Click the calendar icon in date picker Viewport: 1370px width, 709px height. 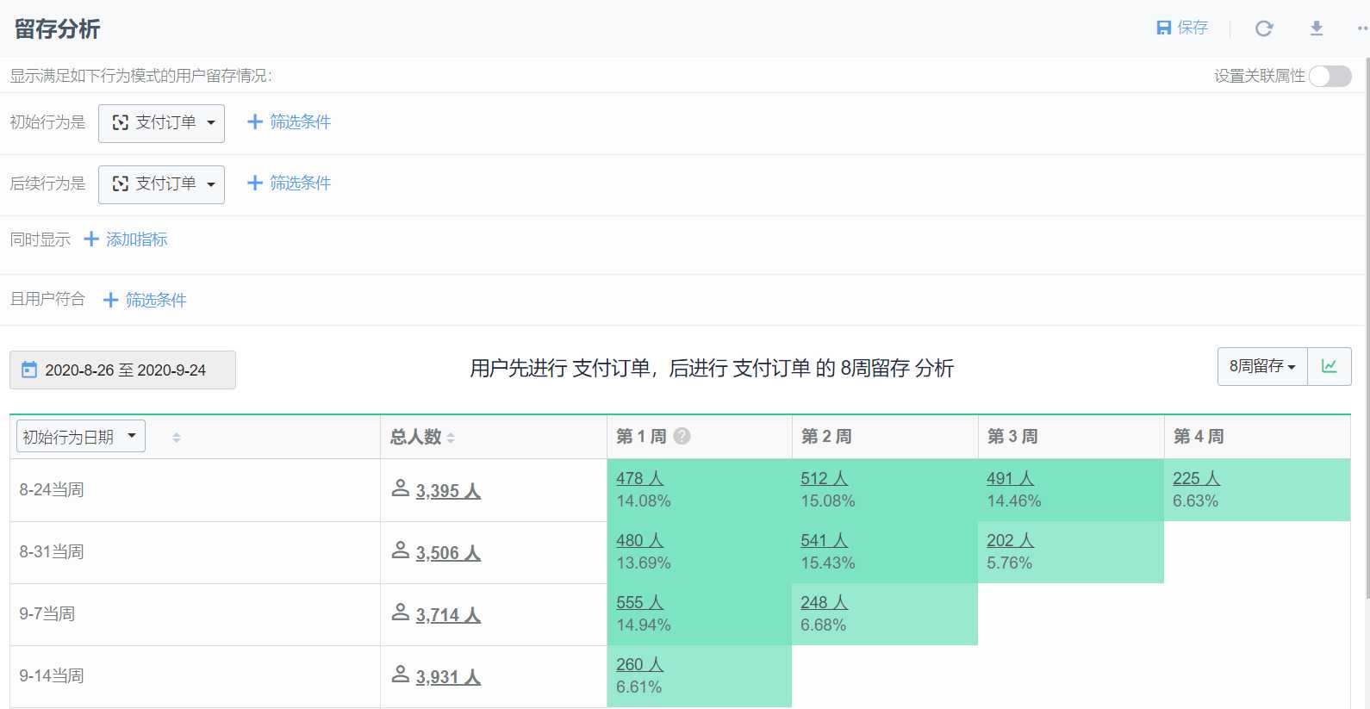pos(29,370)
